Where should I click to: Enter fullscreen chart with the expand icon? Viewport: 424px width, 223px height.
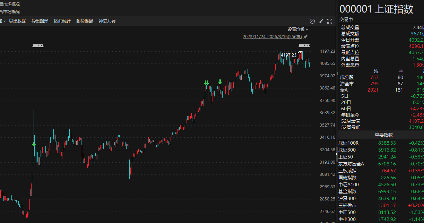tap(330, 21)
